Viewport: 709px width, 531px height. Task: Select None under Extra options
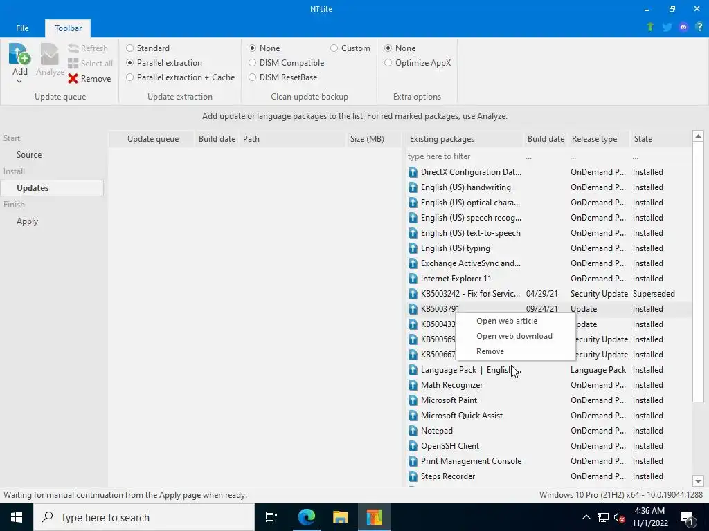click(x=388, y=48)
